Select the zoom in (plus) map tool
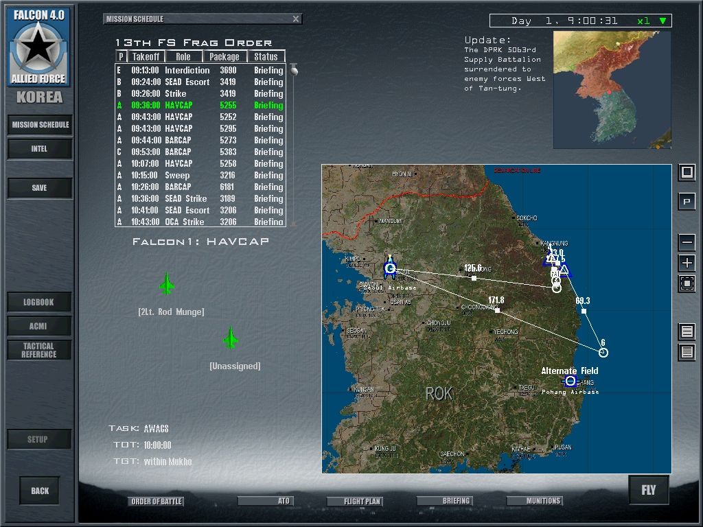The width and height of the screenshot is (703, 527). coord(687,262)
